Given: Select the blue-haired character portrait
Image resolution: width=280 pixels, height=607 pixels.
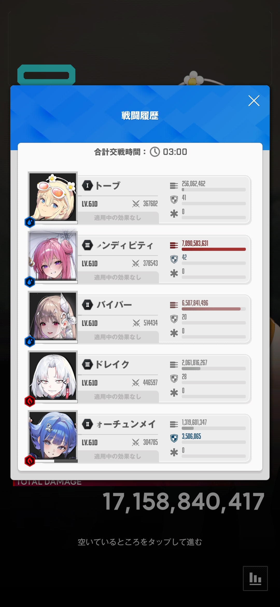Looking at the screenshot, I should coord(53,436).
